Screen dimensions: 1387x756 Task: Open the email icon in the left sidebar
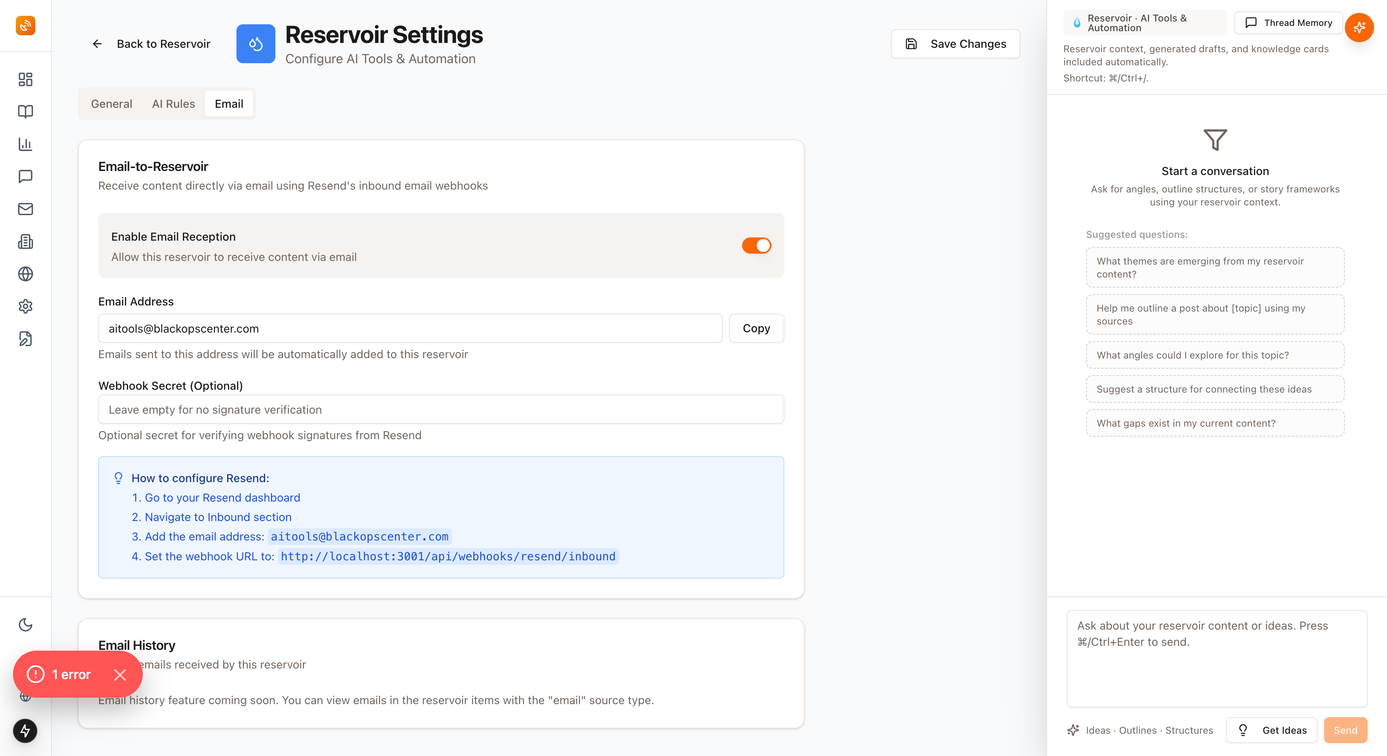(x=25, y=209)
